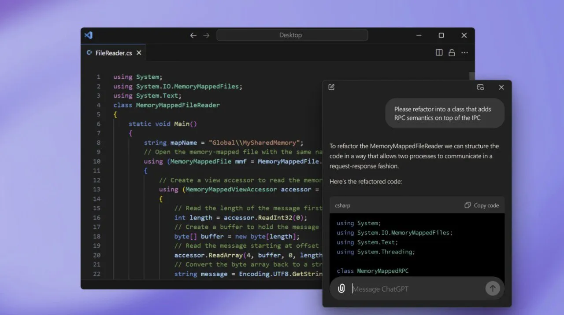564x315 pixels.
Task: Go forward with the right arrow
Action: tap(206, 35)
